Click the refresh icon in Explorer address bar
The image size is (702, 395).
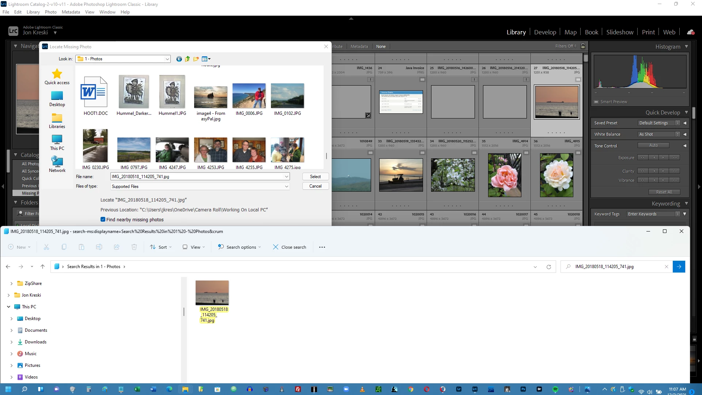pos(548,267)
